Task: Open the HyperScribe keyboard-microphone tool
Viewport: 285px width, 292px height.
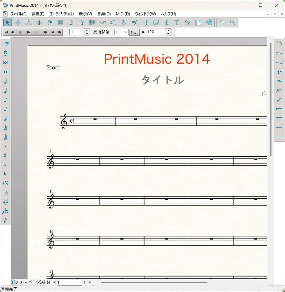Action: pyautogui.click(x=92, y=22)
